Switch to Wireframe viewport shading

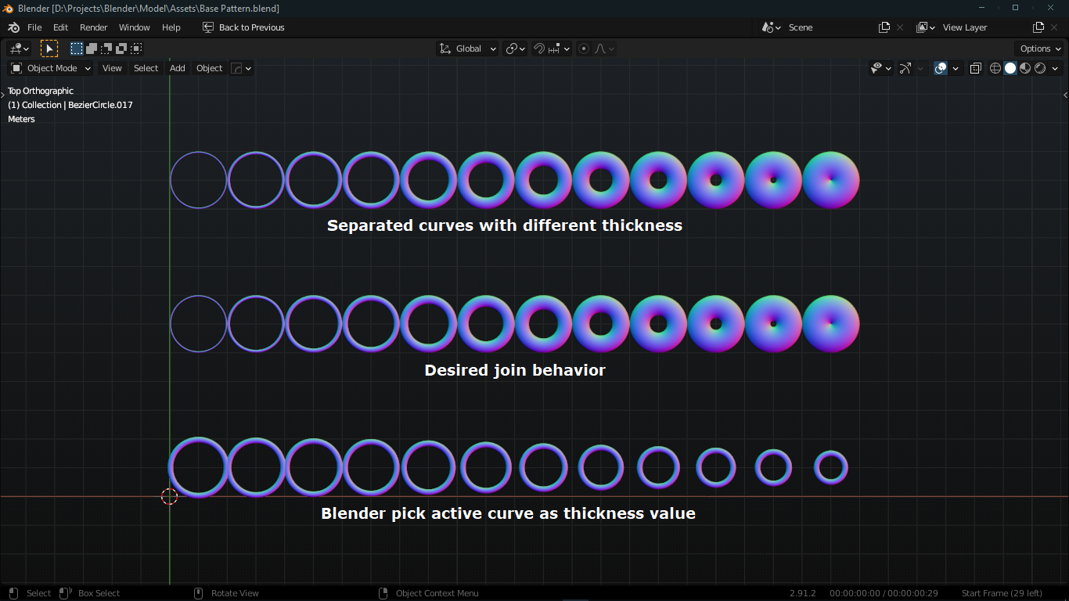coord(995,68)
